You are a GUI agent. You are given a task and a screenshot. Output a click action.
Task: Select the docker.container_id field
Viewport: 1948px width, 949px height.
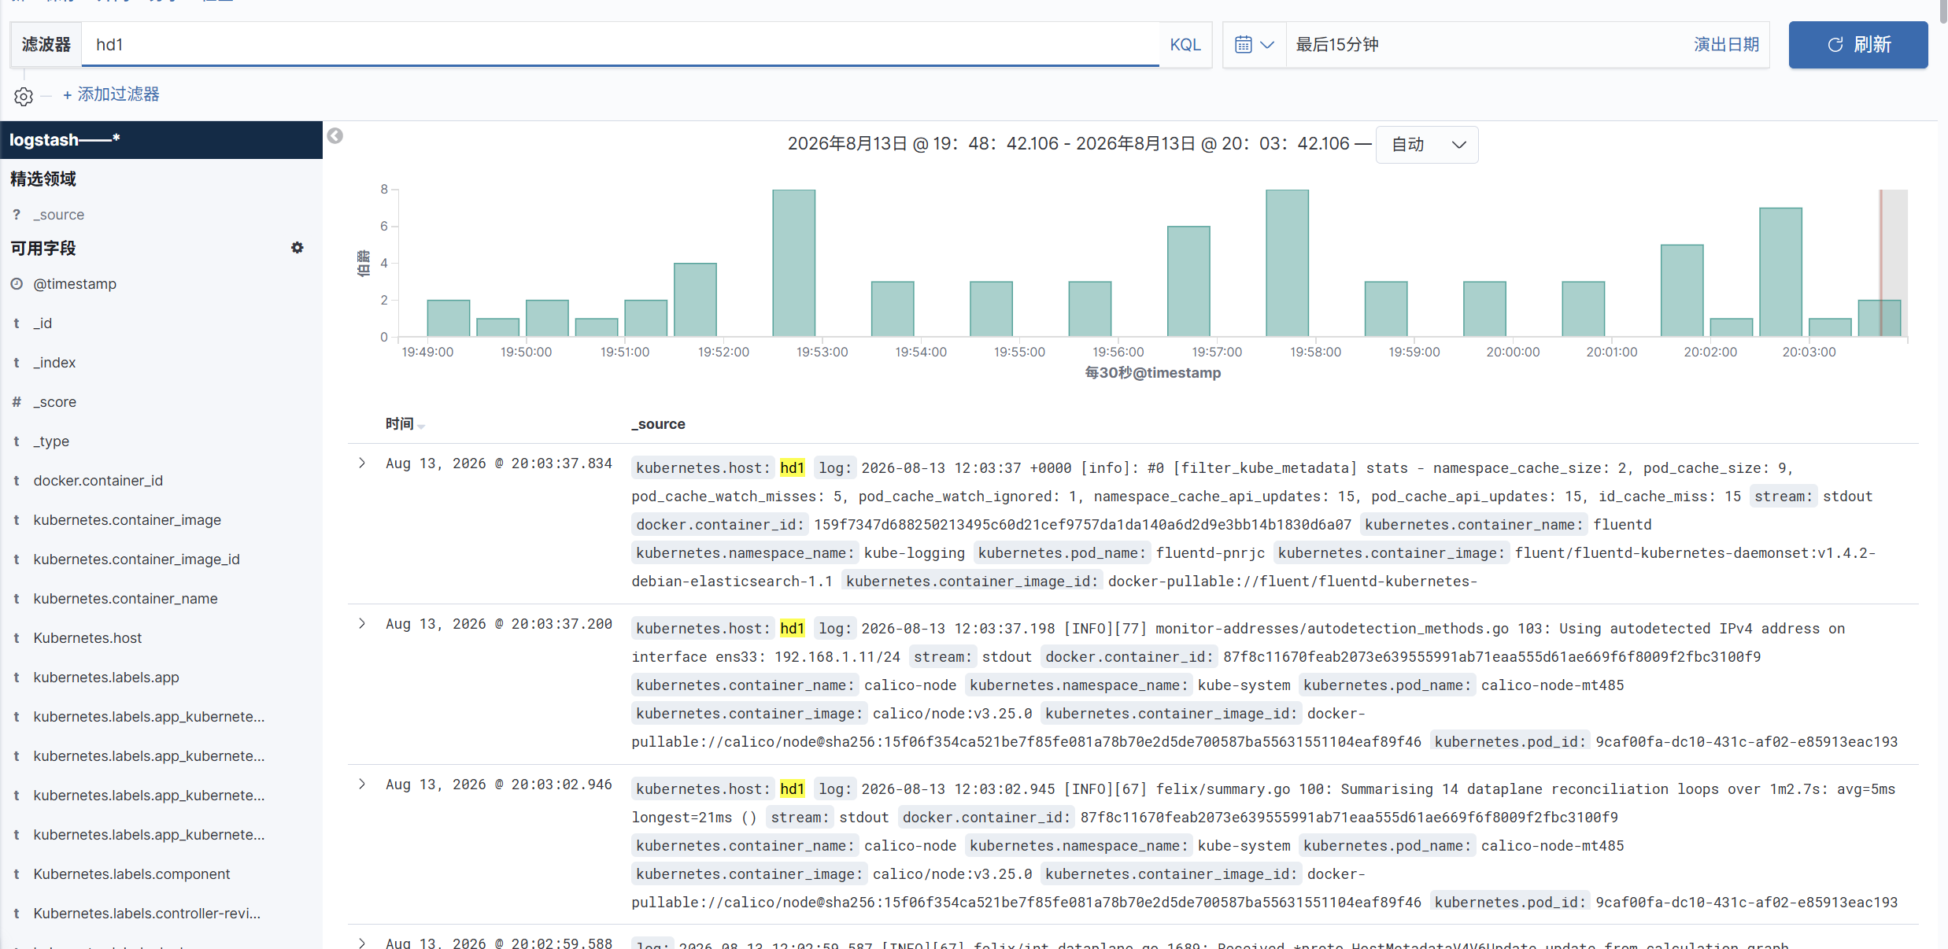coord(98,481)
